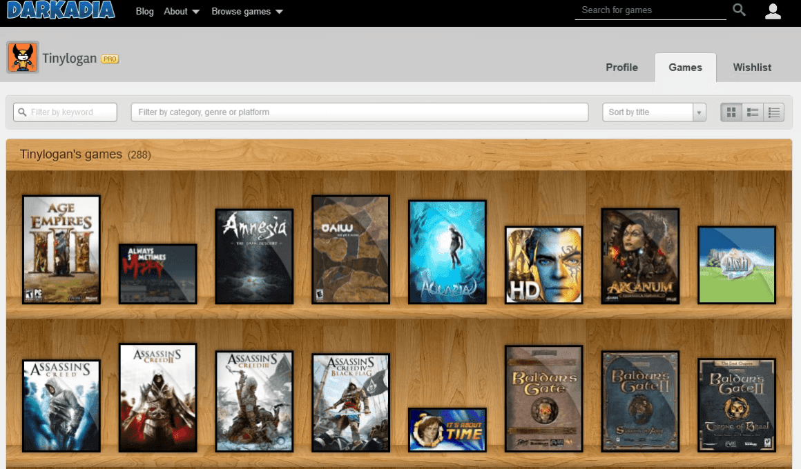Open the Wishlist tab
The image size is (801, 469).
[x=752, y=68]
